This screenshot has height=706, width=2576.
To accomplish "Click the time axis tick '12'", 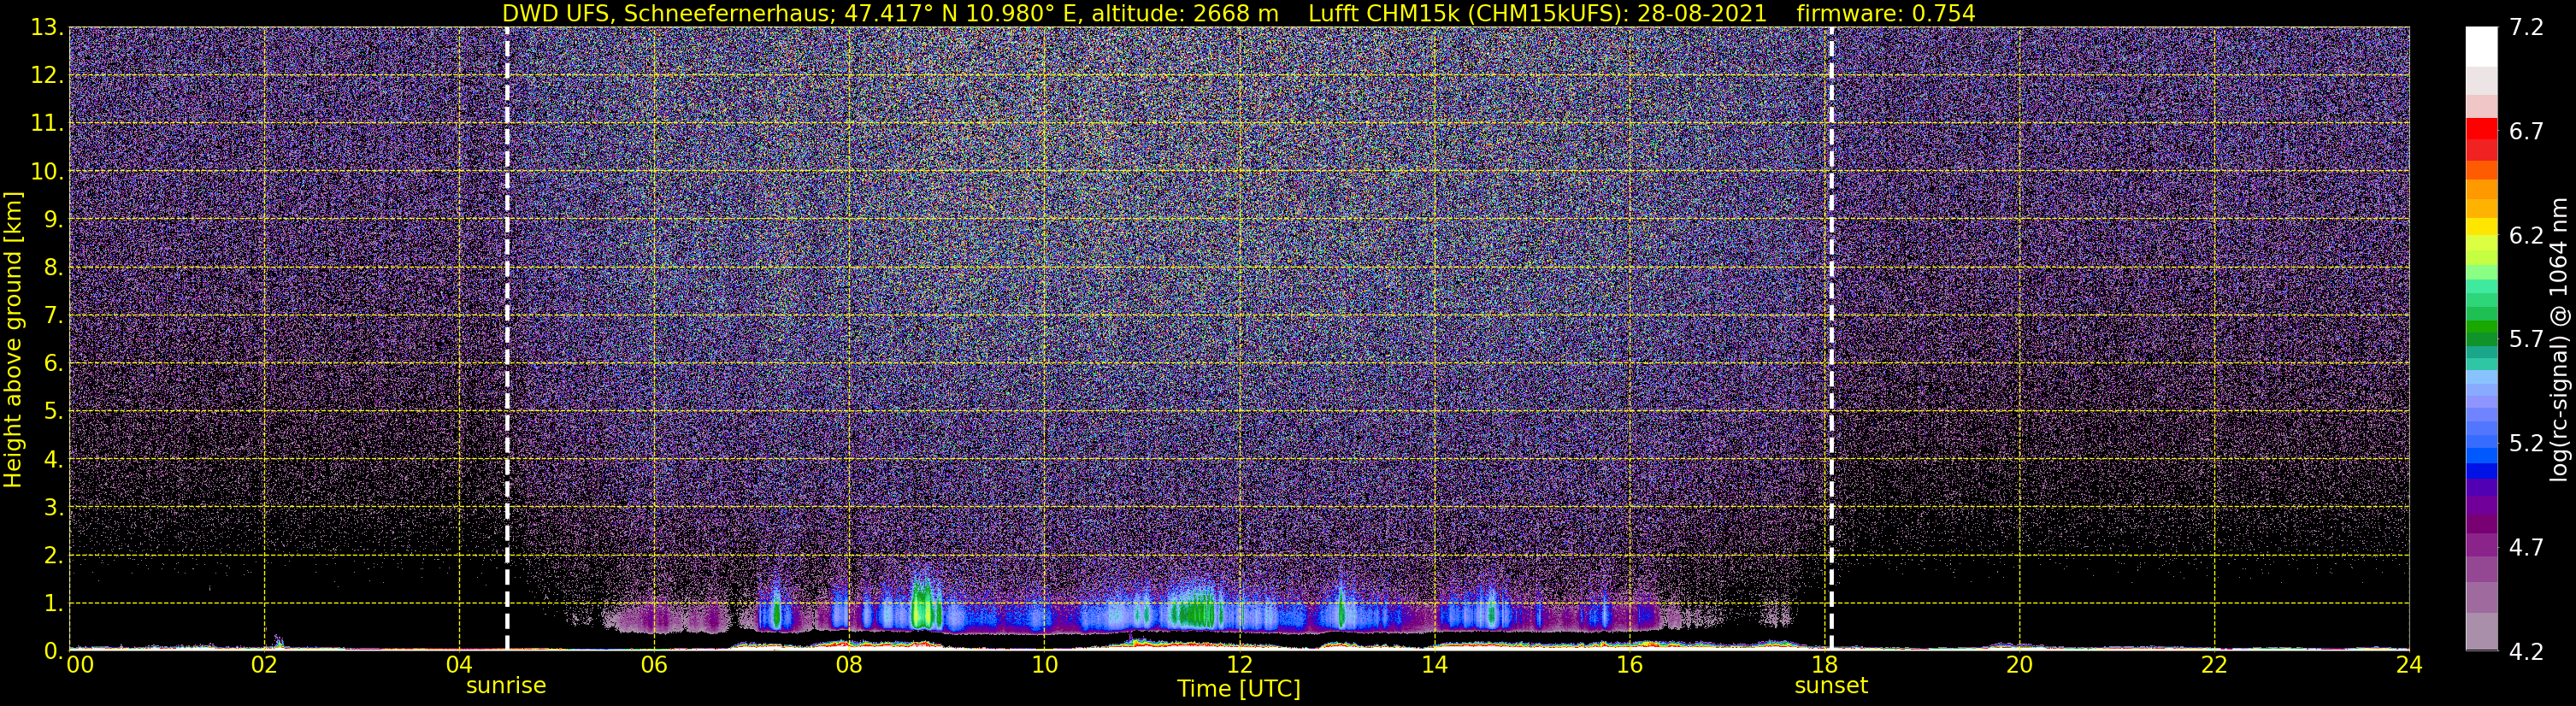I will tap(1239, 665).
